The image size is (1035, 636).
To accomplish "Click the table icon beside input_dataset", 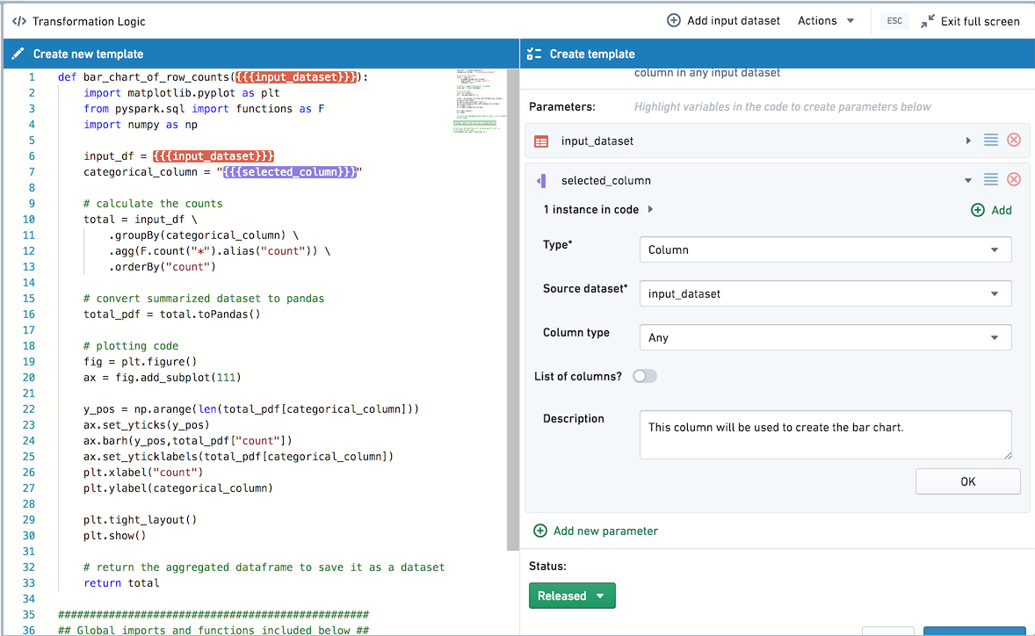I will pos(541,141).
